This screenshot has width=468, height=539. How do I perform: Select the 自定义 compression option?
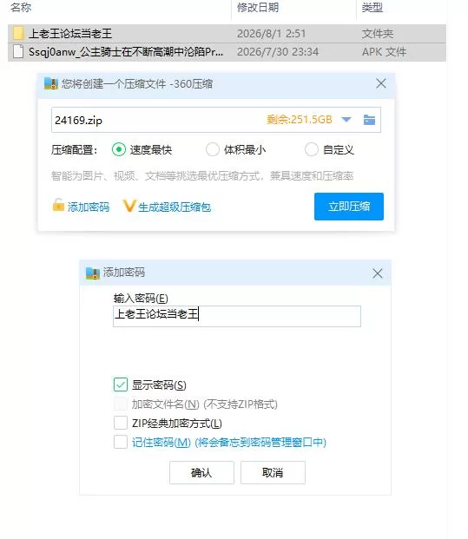pyautogui.click(x=311, y=149)
